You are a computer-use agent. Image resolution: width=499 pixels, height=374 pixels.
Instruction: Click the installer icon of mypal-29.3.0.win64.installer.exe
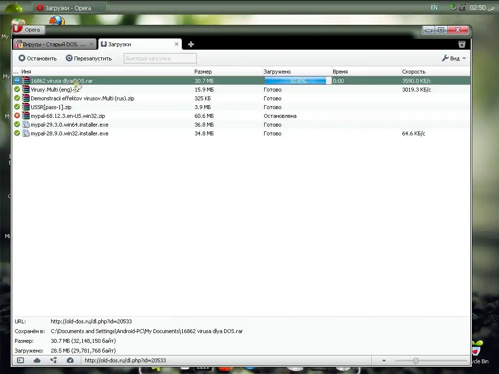click(26, 125)
